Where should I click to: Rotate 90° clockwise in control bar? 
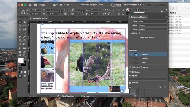tap(104, 10)
